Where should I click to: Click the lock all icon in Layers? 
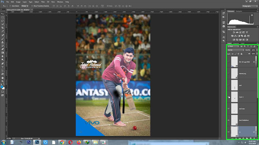241,54
